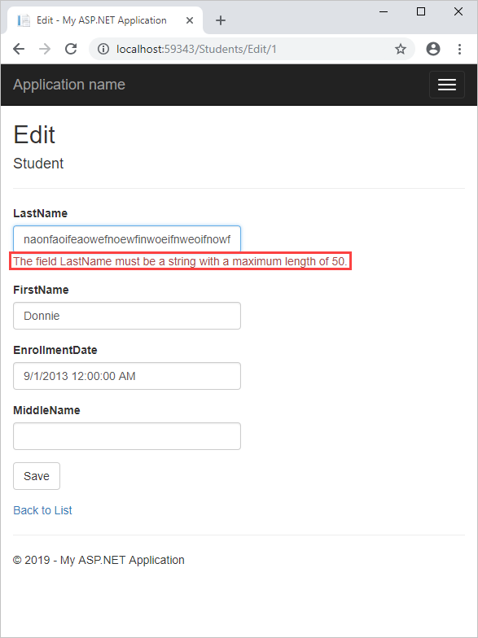478x638 pixels.
Task: Click into the EnrollmentDate field
Action: click(127, 376)
